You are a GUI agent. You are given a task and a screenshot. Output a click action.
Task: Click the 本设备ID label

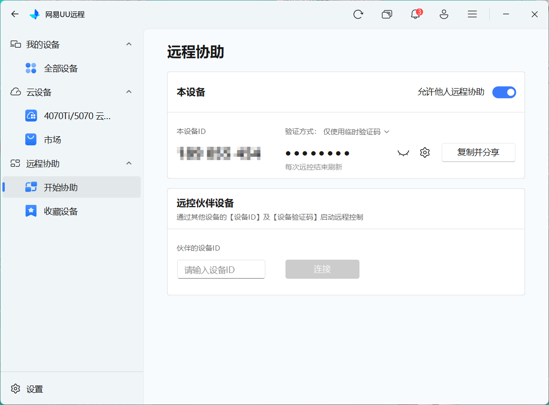tap(191, 132)
